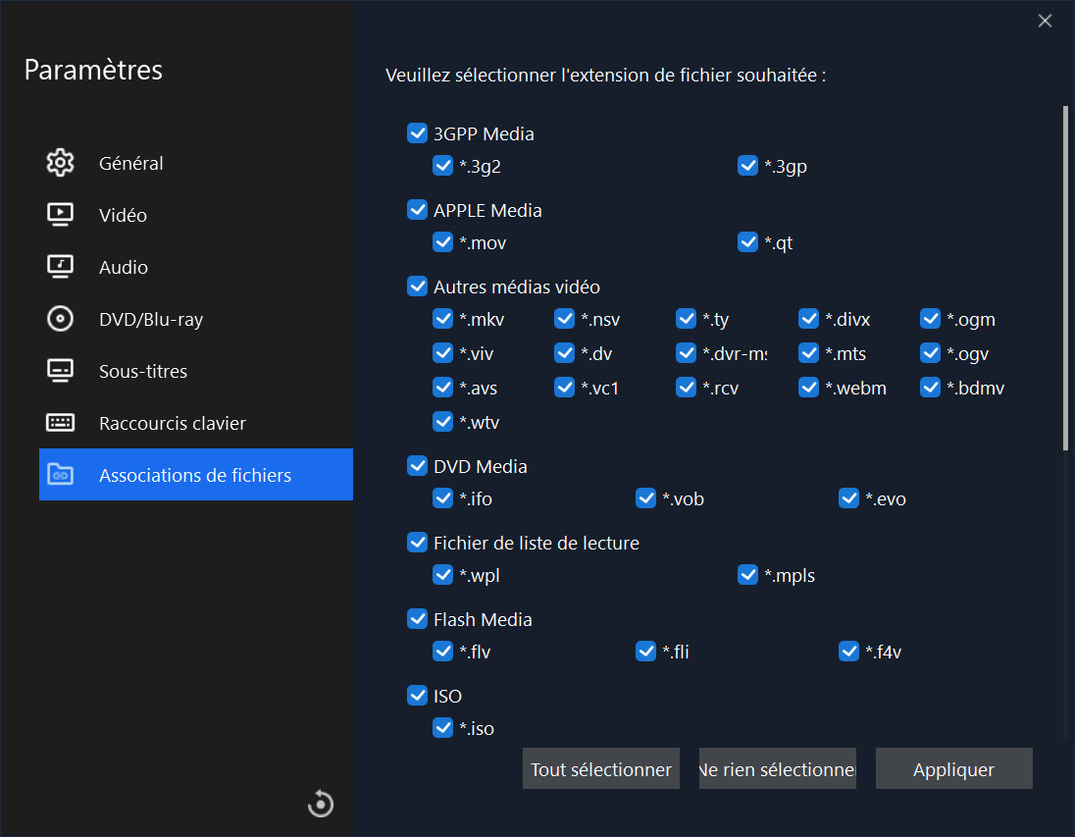Click the Appliquer button
Screen dimensions: 1075x837
[953, 769]
